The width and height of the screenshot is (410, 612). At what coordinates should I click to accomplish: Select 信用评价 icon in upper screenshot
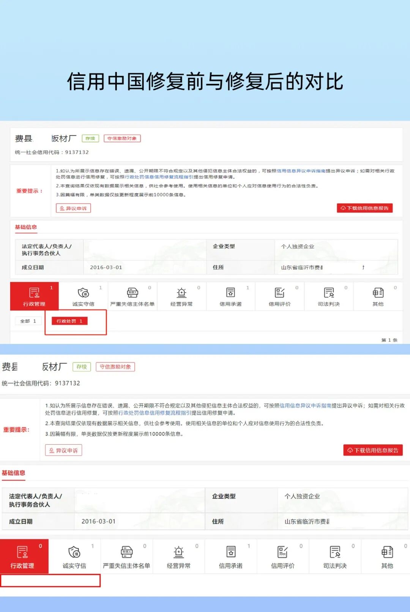point(280,293)
